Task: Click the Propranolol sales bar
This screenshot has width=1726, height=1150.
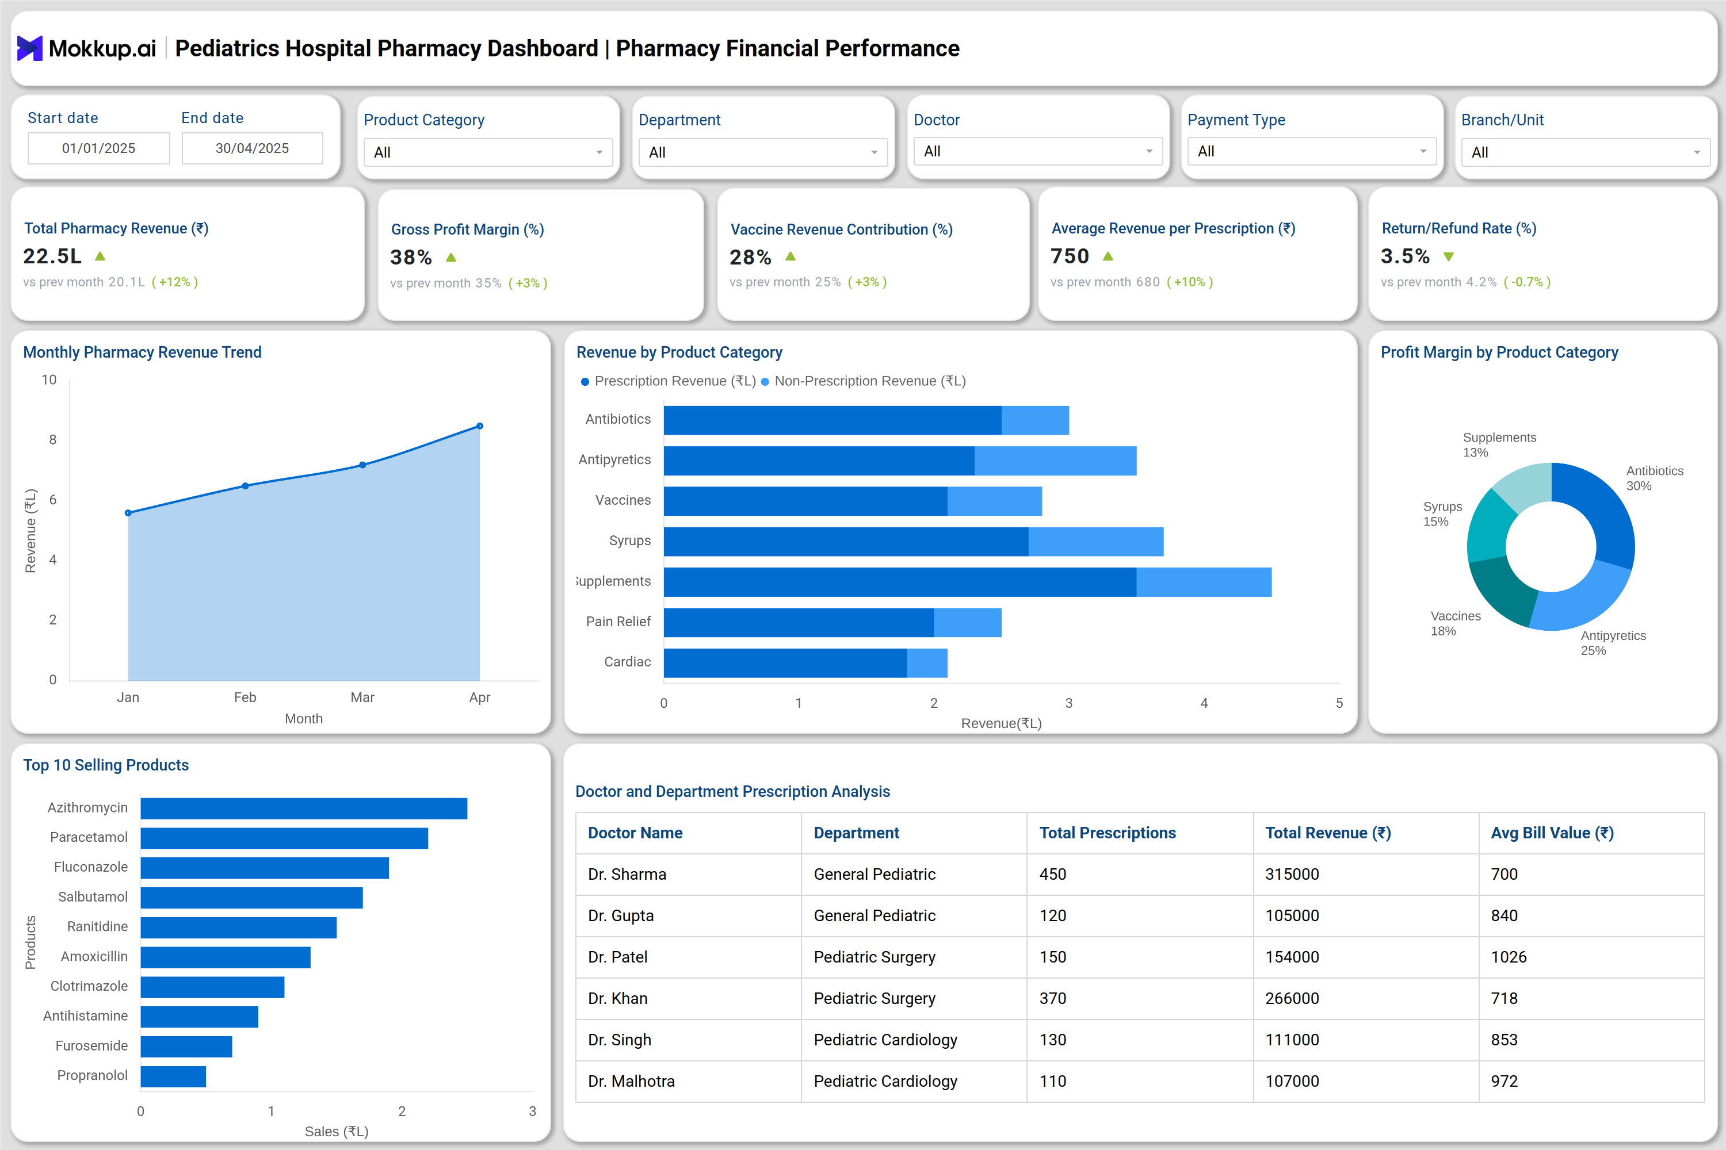Action: click(173, 1076)
